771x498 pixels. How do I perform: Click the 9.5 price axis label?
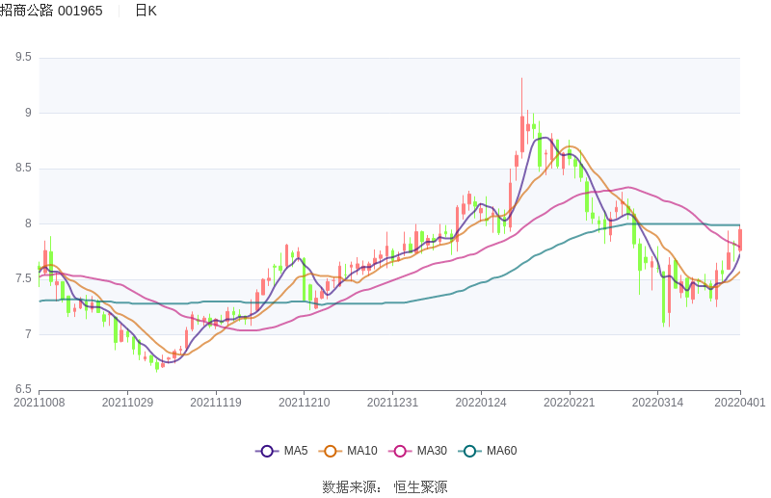[x=23, y=58]
